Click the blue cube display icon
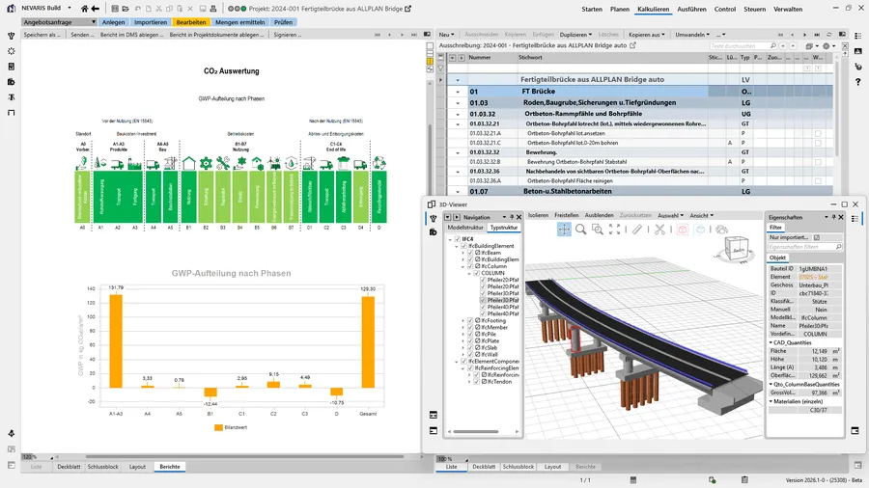869x488 pixels. point(701,230)
